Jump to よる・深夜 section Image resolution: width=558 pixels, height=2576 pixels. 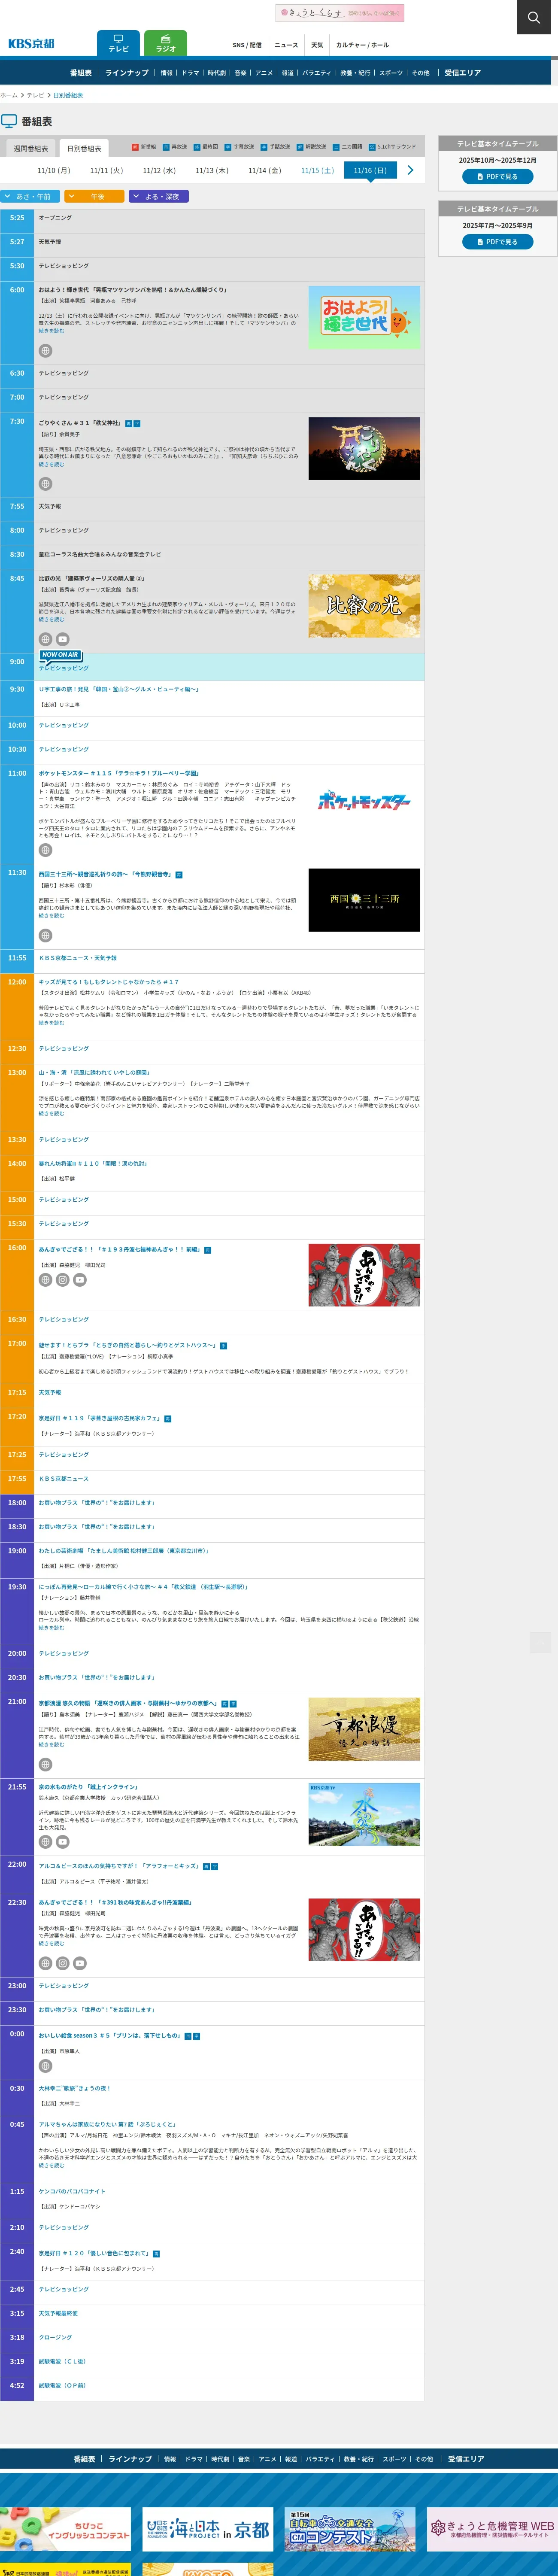pyautogui.click(x=158, y=197)
